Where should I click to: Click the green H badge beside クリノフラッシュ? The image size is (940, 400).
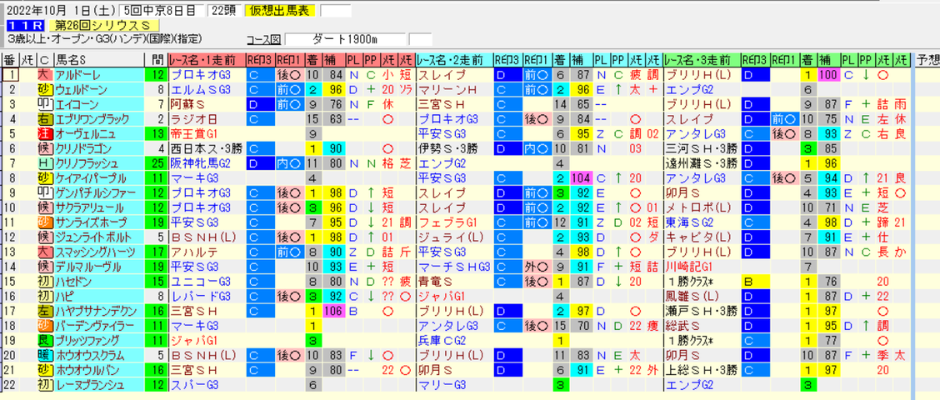44,163
